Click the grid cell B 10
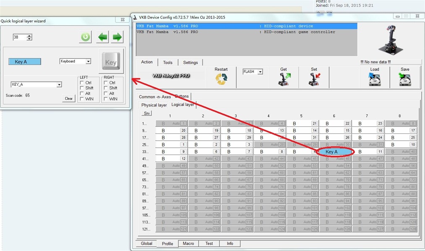Viewport: 425px width, 251px height. click(x=401, y=144)
